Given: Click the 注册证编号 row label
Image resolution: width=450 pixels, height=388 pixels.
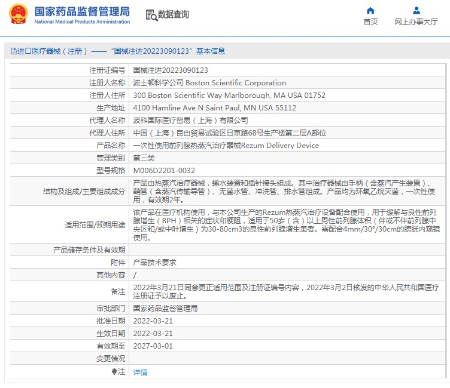Looking at the screenshot, I should (107, 70).
